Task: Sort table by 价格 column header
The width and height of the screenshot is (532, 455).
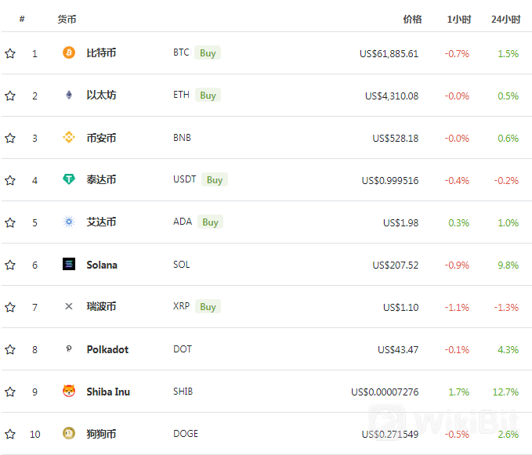Action: [x=412, y=20]
